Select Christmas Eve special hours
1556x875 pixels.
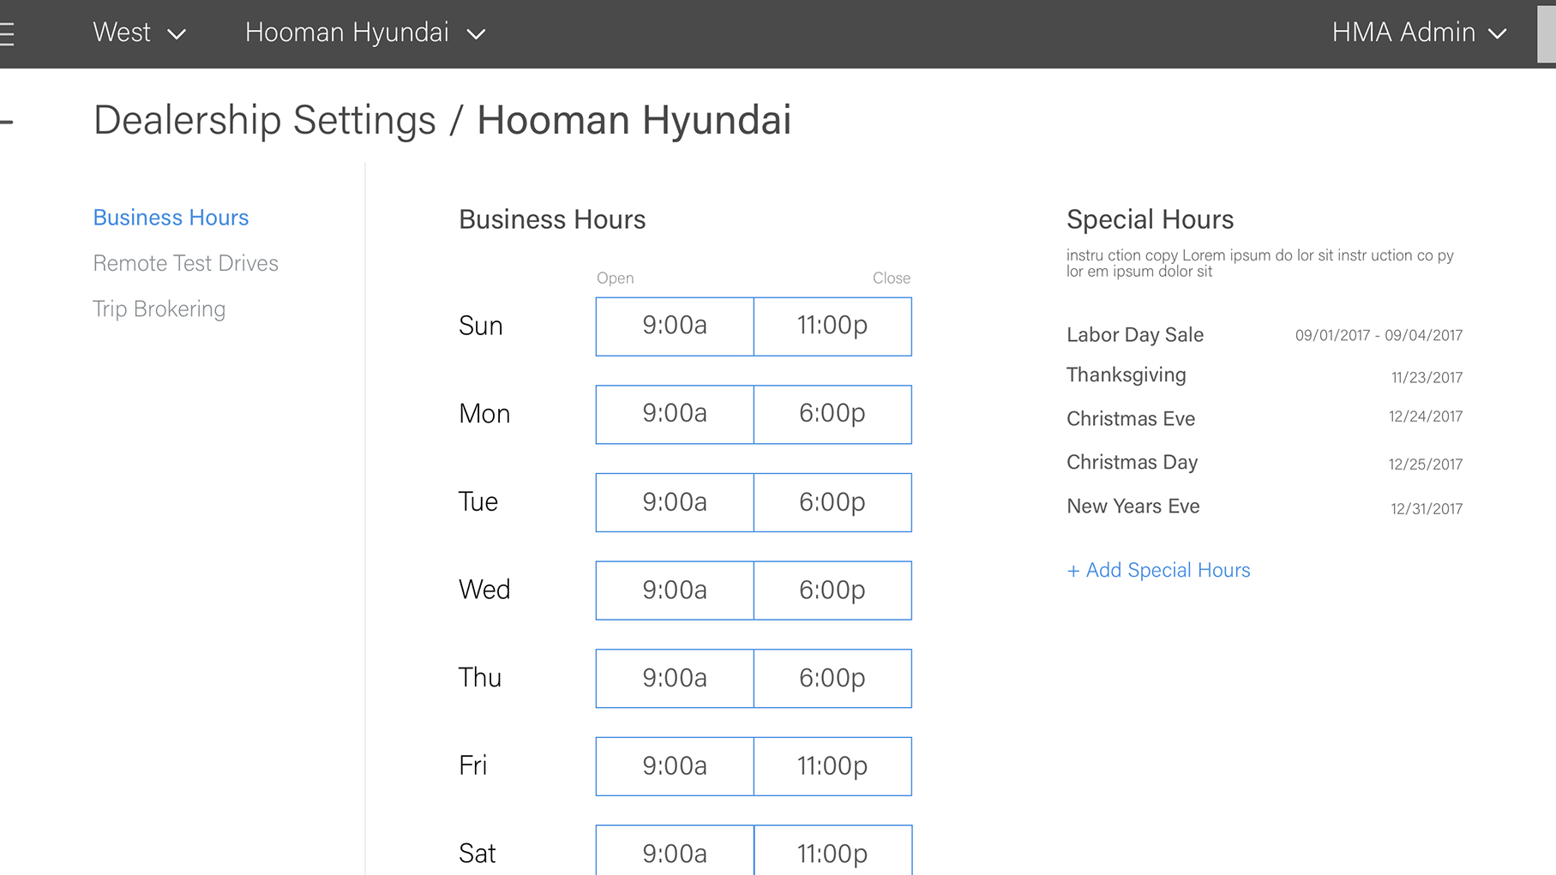pyautogui.click(x=1131, y=419)
